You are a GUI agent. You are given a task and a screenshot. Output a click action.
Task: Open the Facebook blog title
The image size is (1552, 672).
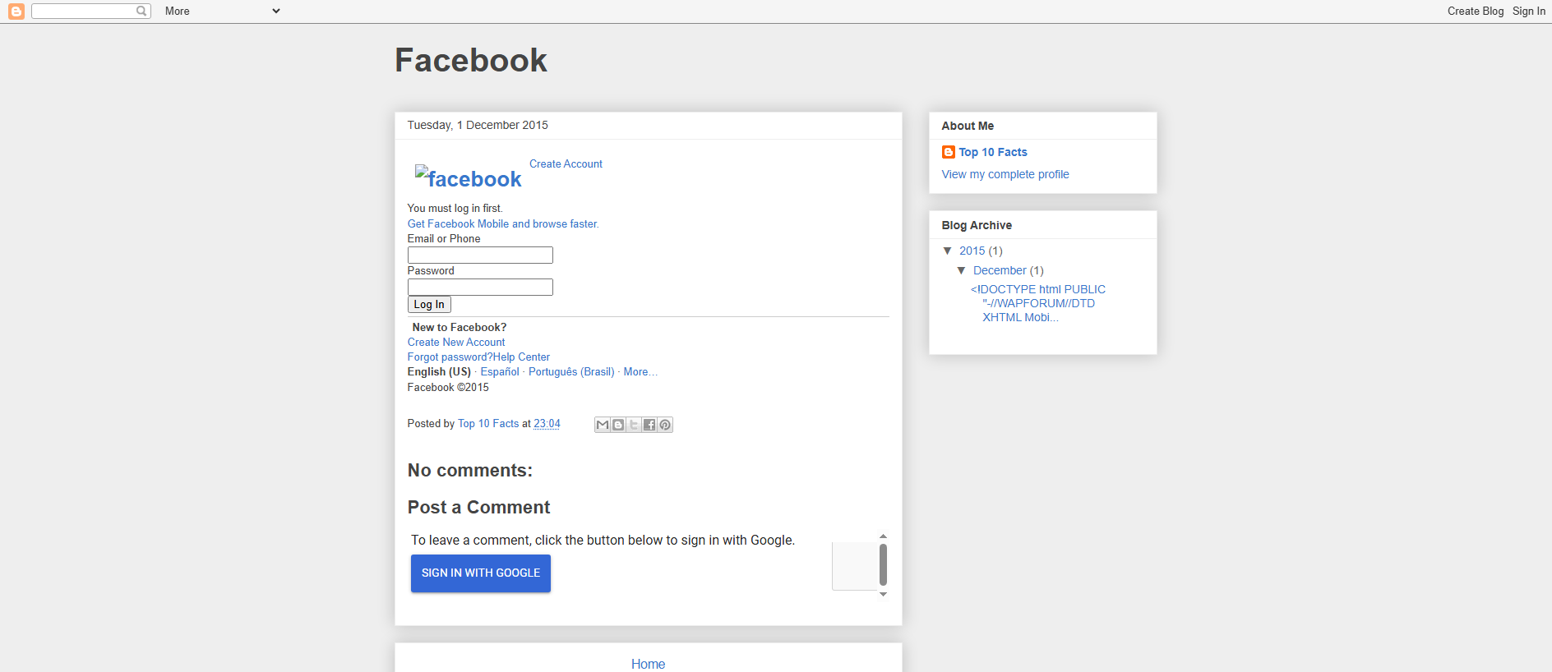tap(471, 60)
